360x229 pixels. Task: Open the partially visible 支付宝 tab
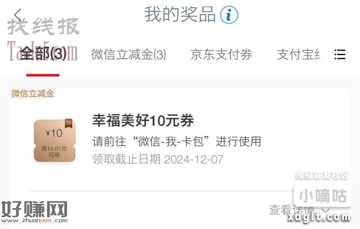tap(298, 54)
